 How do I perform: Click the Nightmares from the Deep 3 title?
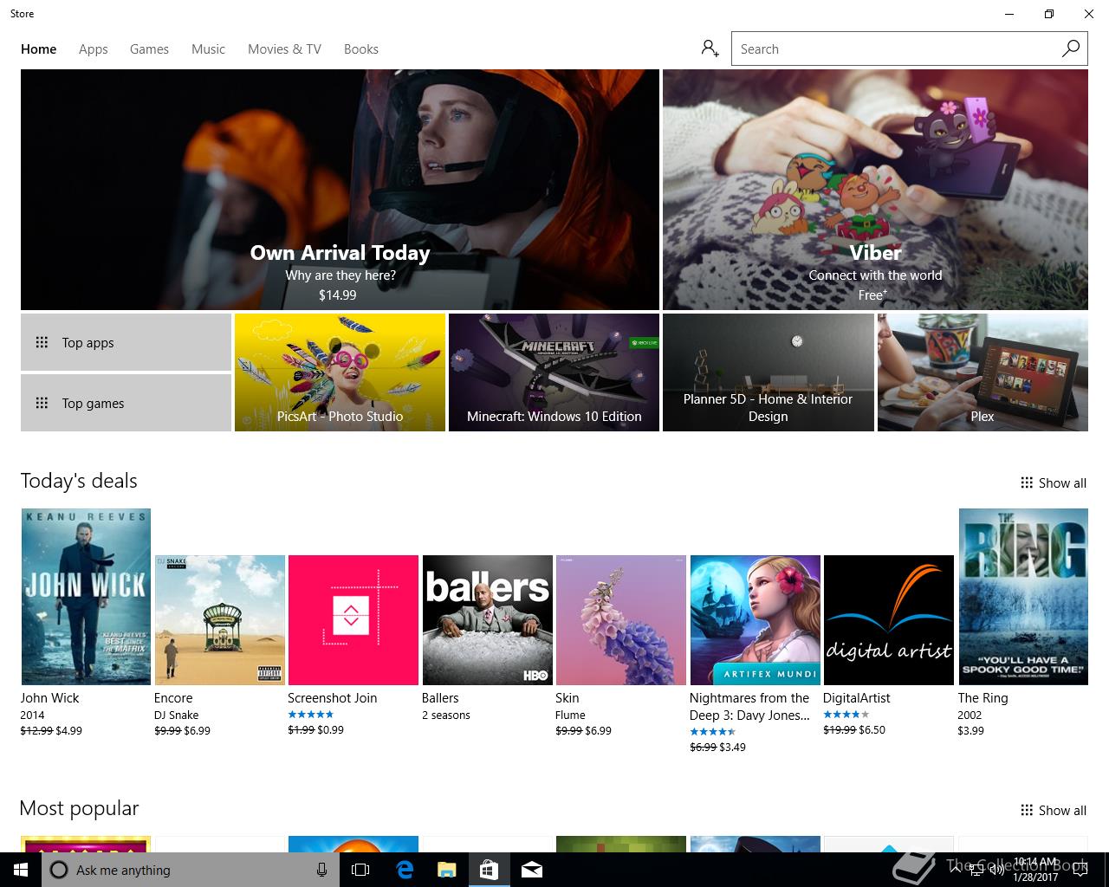pyautogui.click(x=749, y=706)
